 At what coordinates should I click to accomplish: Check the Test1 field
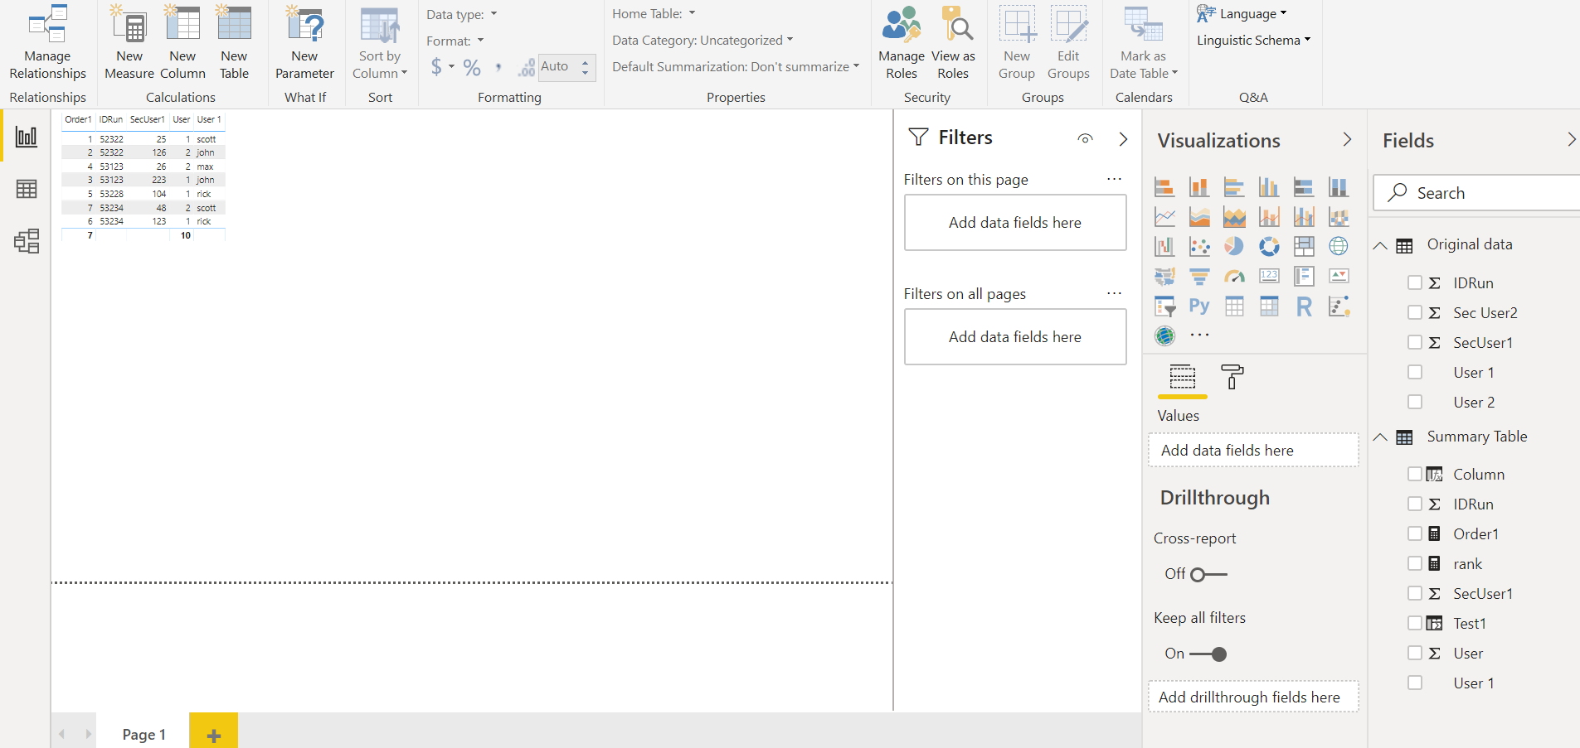1415,623
